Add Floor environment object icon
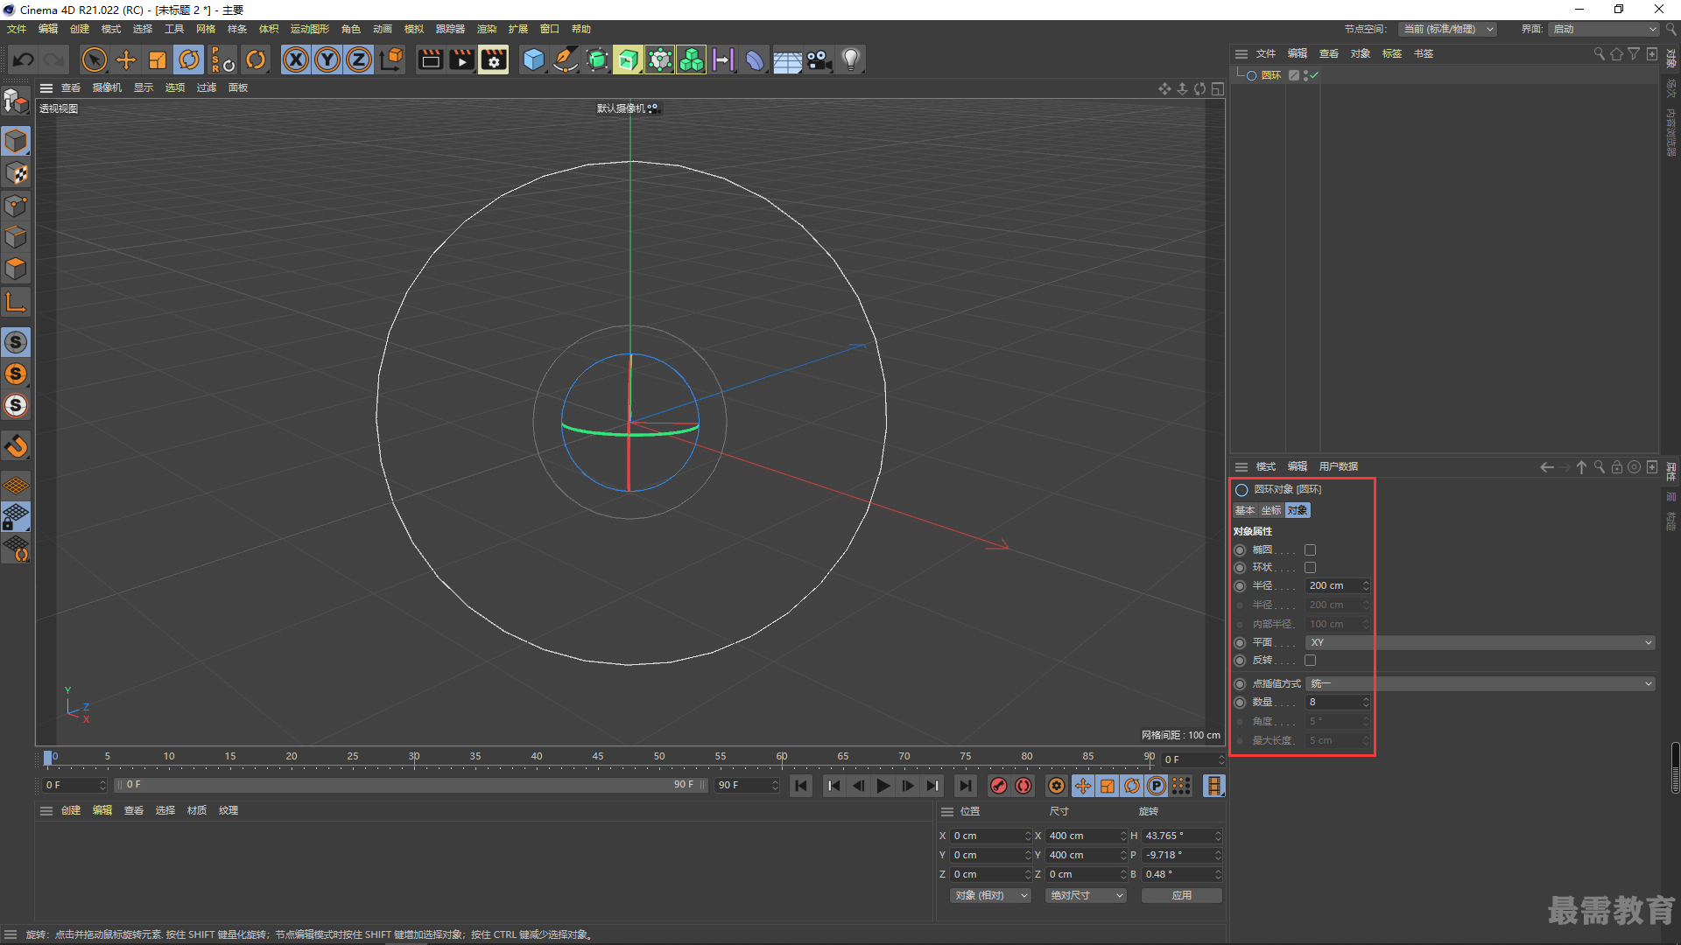The height and width of the screenshot is (945, 1681). [787, 59]
